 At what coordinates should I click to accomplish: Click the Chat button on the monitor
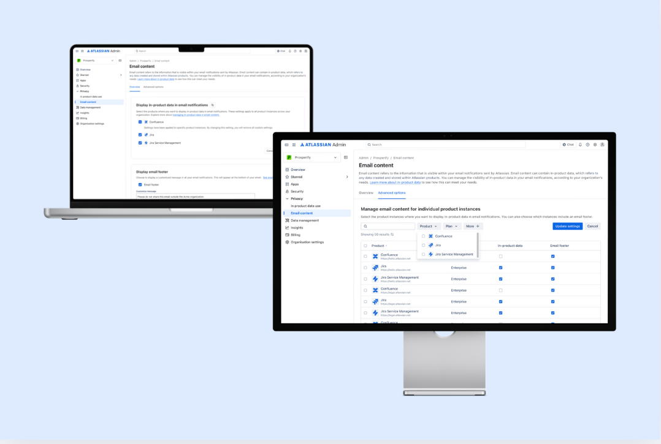[x=568, y=145]
